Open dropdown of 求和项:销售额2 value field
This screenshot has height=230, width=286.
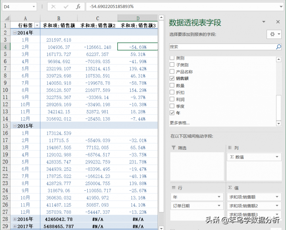[277, 206]
